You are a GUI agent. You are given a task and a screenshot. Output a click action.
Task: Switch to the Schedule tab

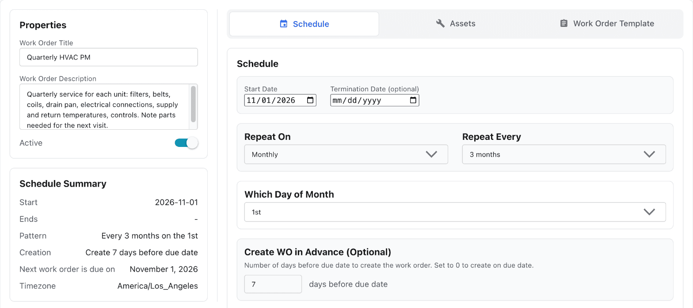[x=304, y=24]
